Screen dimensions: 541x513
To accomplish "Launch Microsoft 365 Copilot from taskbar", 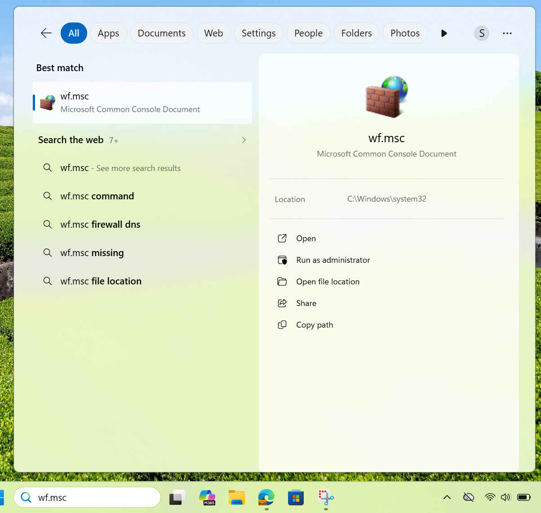I will tap(207, 497).
